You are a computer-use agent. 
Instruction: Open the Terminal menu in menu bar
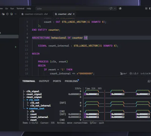(x=20, y=9)
